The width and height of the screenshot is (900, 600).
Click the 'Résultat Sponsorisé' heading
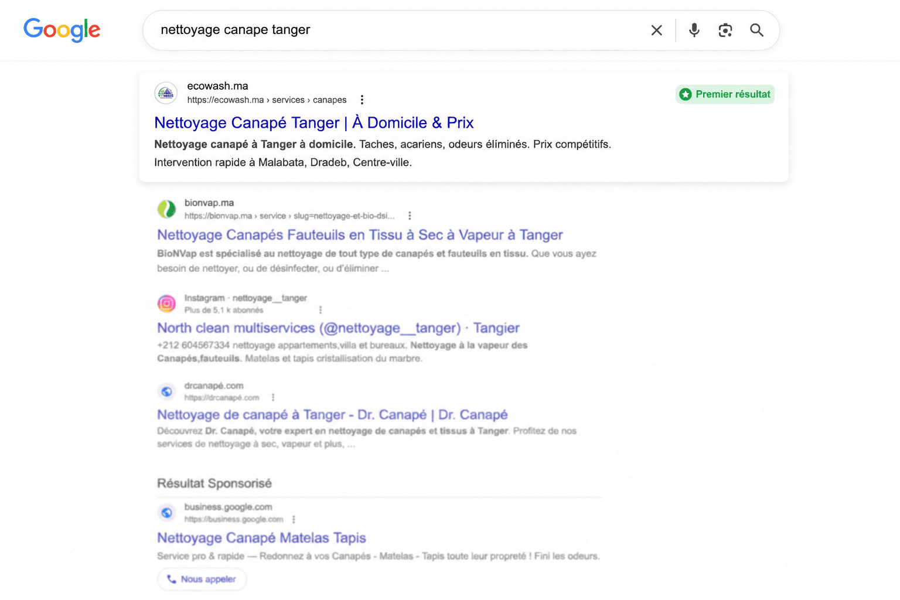point(214,483)
